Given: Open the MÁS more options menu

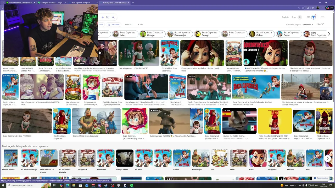Looking at the screenshot, I should (x=141, y=25).
